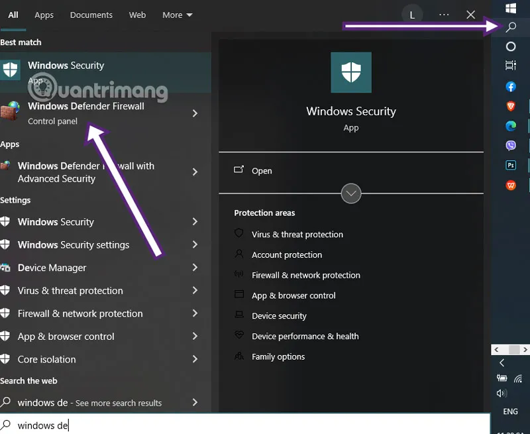The width and height of the screenshot is (530, 434).
Task: Open the Virus & threat protection area
Action: point(296,234)
